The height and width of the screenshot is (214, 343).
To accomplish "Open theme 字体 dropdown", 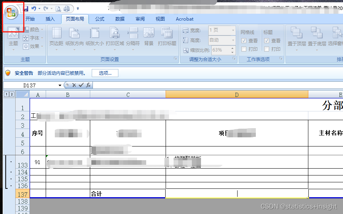I will pyautogui.click(x=34, y=38).
